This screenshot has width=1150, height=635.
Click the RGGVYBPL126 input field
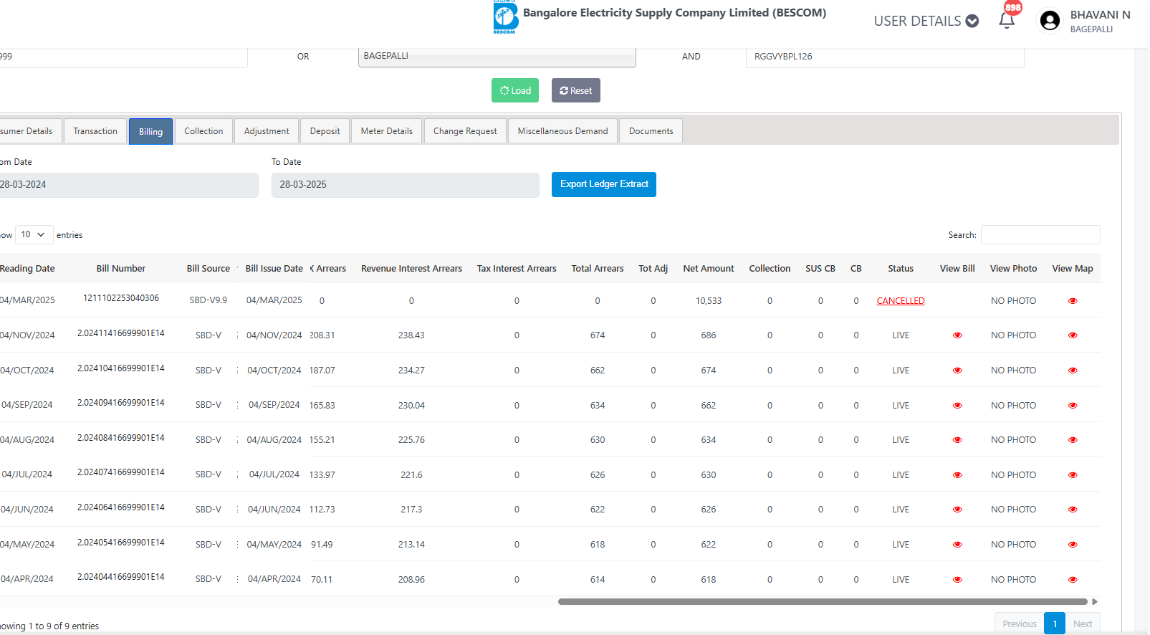point(885,57)
